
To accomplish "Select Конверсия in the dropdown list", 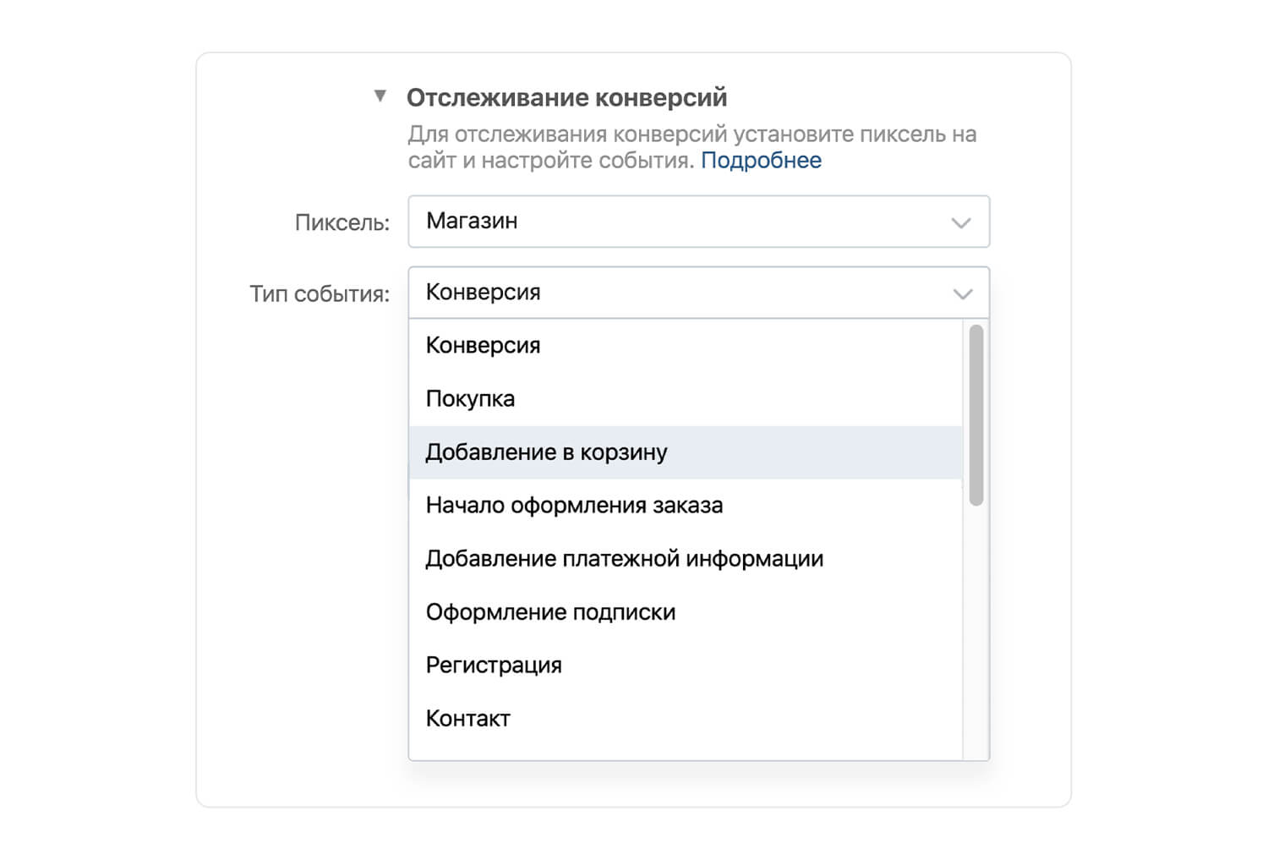I will coord(686,346).
